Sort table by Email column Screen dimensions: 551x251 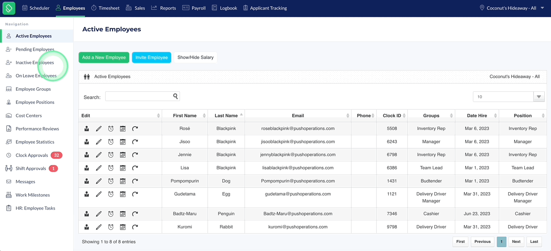[298, 115]
